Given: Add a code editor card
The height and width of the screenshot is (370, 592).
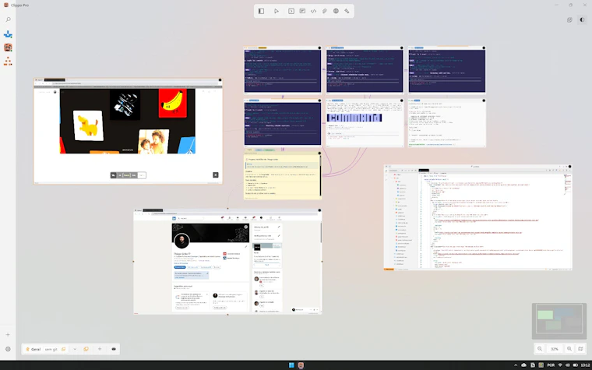Looking at the screenshot, I should [x=313, y=12].
